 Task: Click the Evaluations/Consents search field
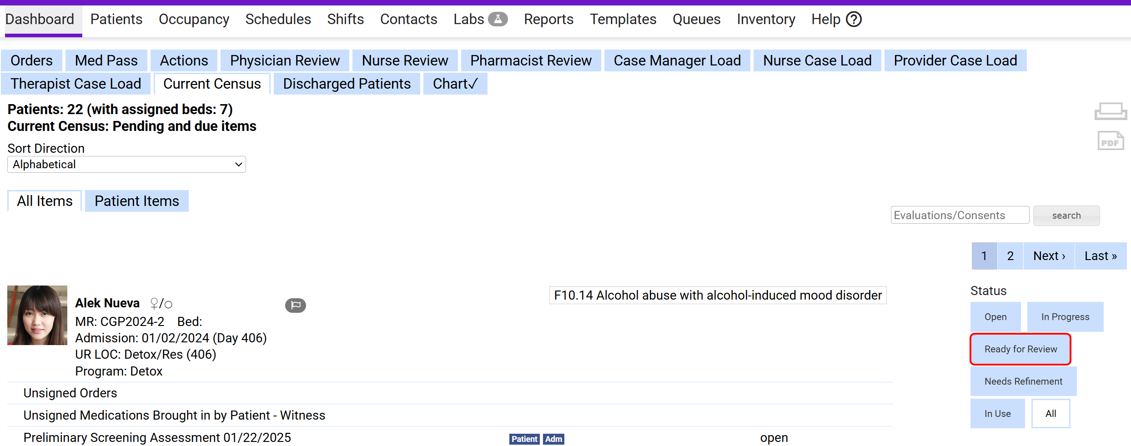pyautogui.click(x=959, y=215)
